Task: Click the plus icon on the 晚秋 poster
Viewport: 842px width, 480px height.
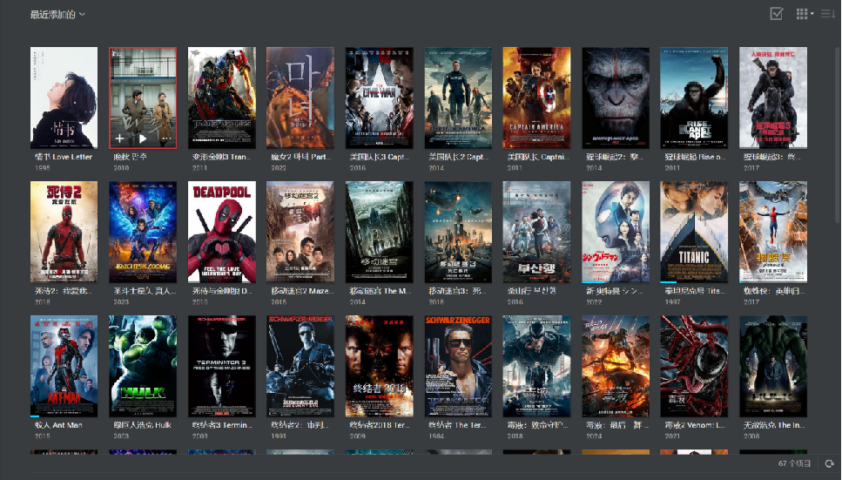Action: [120, 139]
